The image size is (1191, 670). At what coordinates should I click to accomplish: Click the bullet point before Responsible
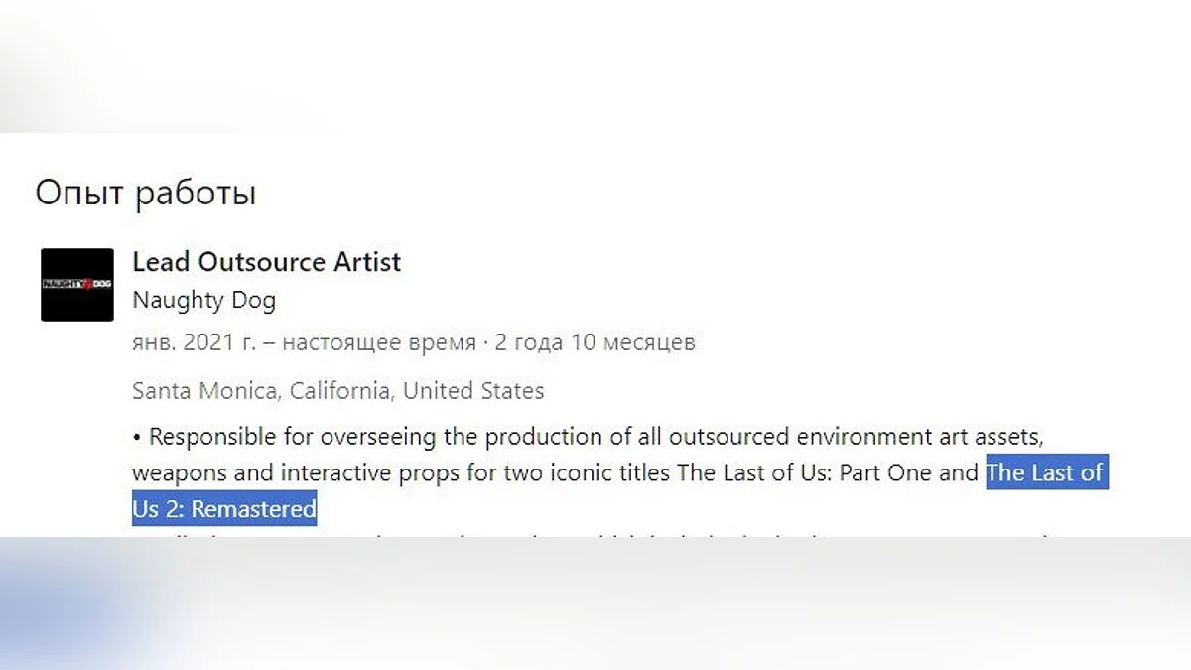[137, 437]
